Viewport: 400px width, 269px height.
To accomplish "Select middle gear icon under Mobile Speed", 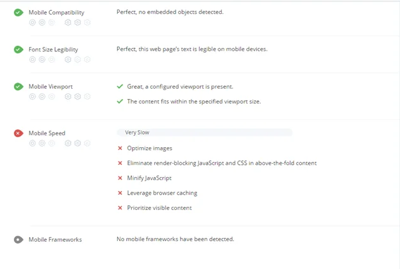I will [77, 143].
